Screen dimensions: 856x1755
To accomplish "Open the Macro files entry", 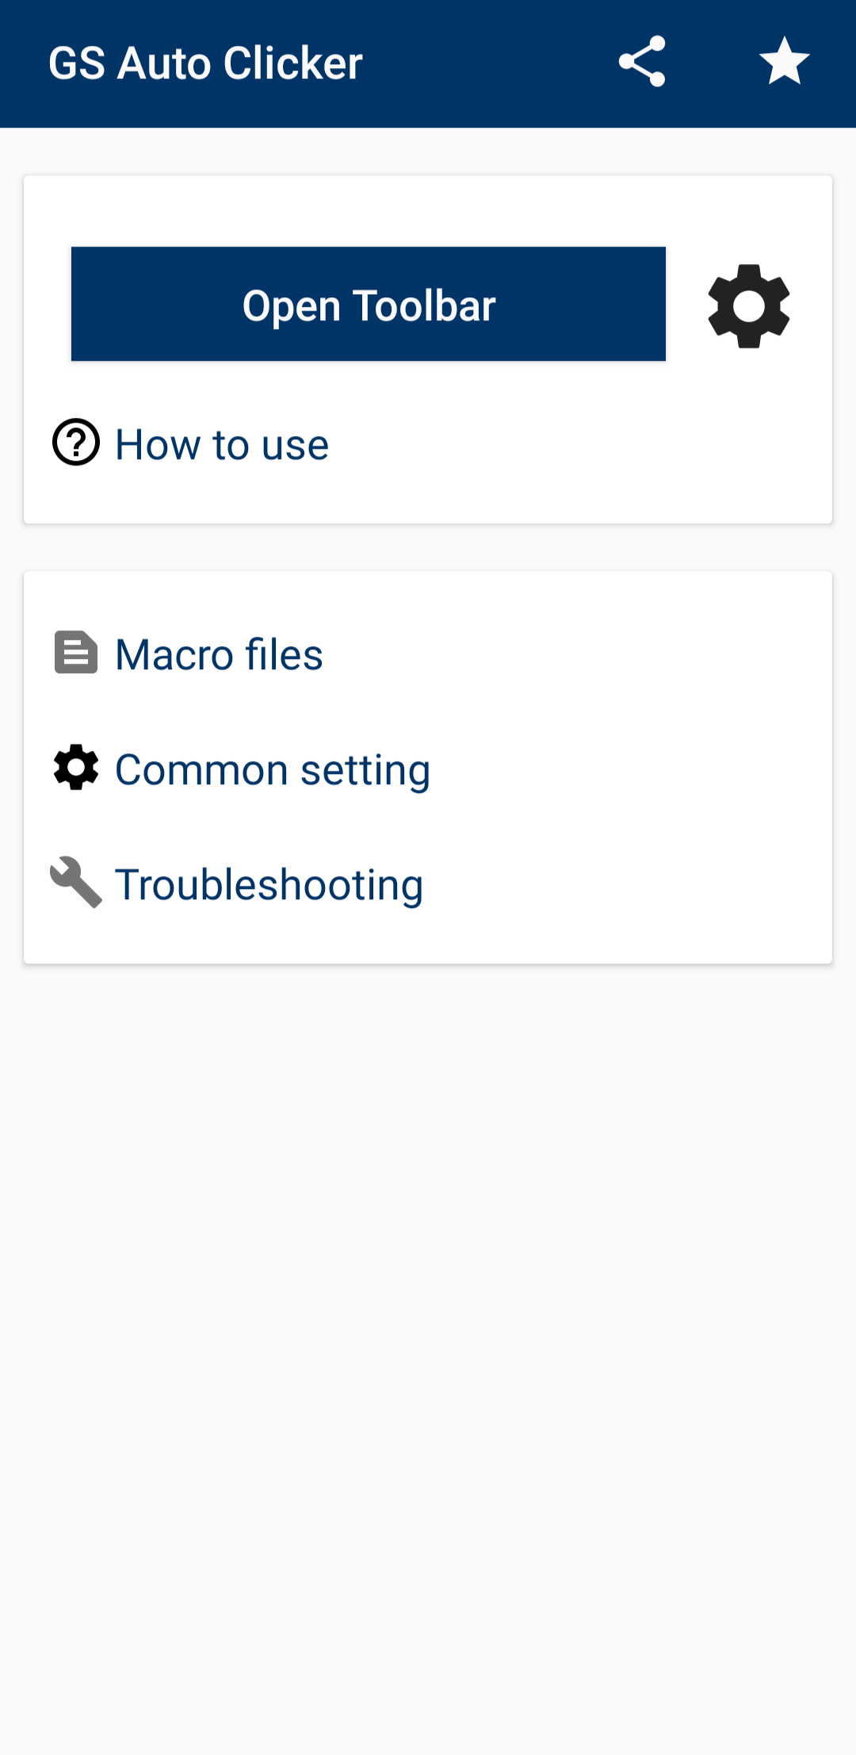I will (219, 655).
